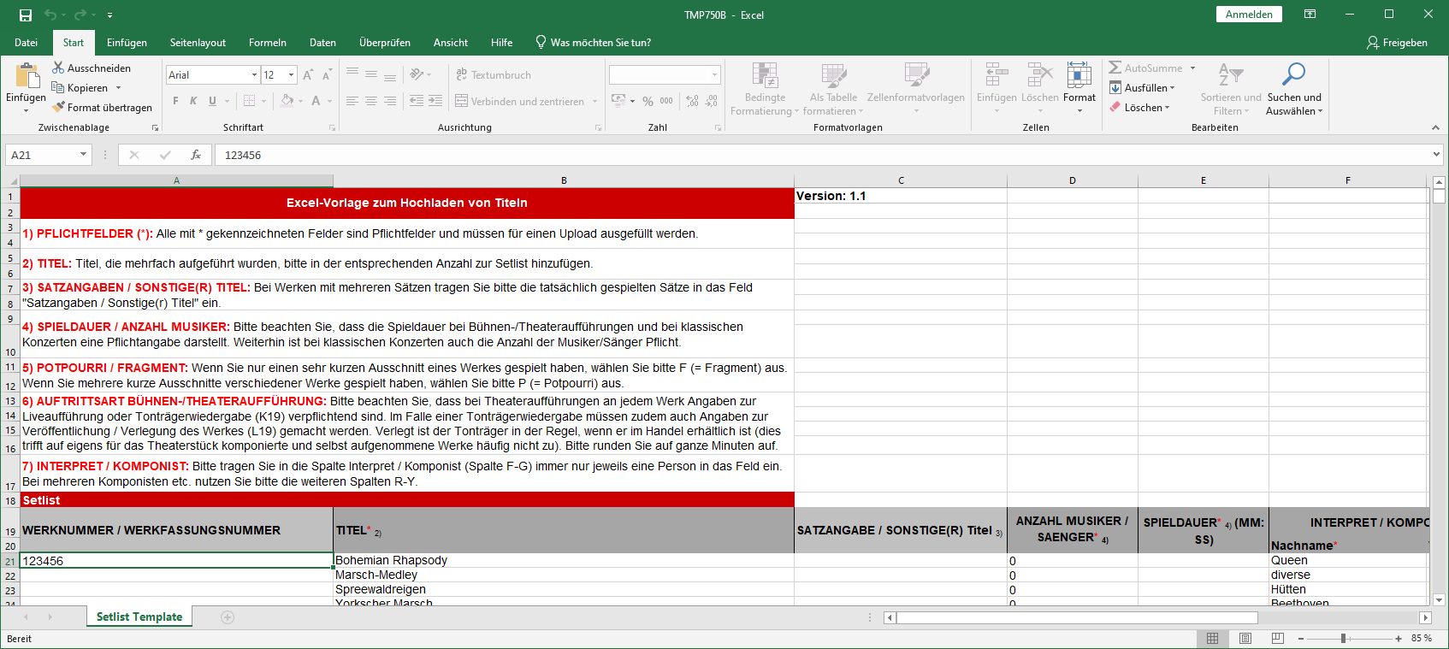This screenshot has width=1449, height=649.
Task: Open Sortieren und Filtern menu
Action: coord(1231,89)
